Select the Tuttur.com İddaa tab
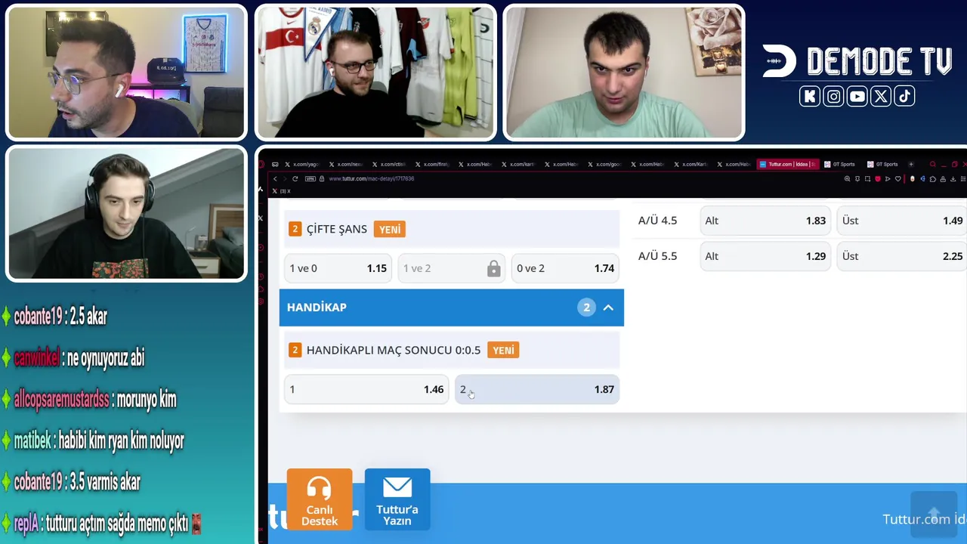This screenshot has height=544, width=967. 787,164
